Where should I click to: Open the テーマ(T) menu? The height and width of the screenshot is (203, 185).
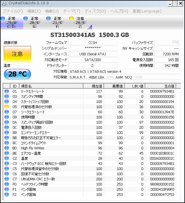coord(72,11)
